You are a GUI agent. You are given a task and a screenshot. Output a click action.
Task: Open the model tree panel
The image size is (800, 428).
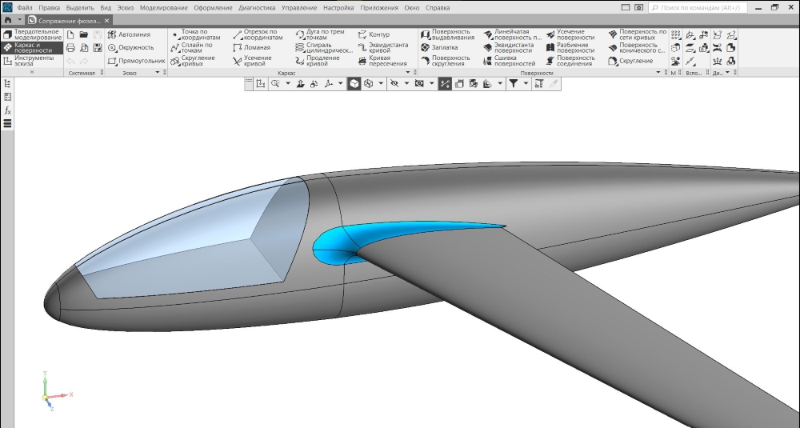pos(7,84)
